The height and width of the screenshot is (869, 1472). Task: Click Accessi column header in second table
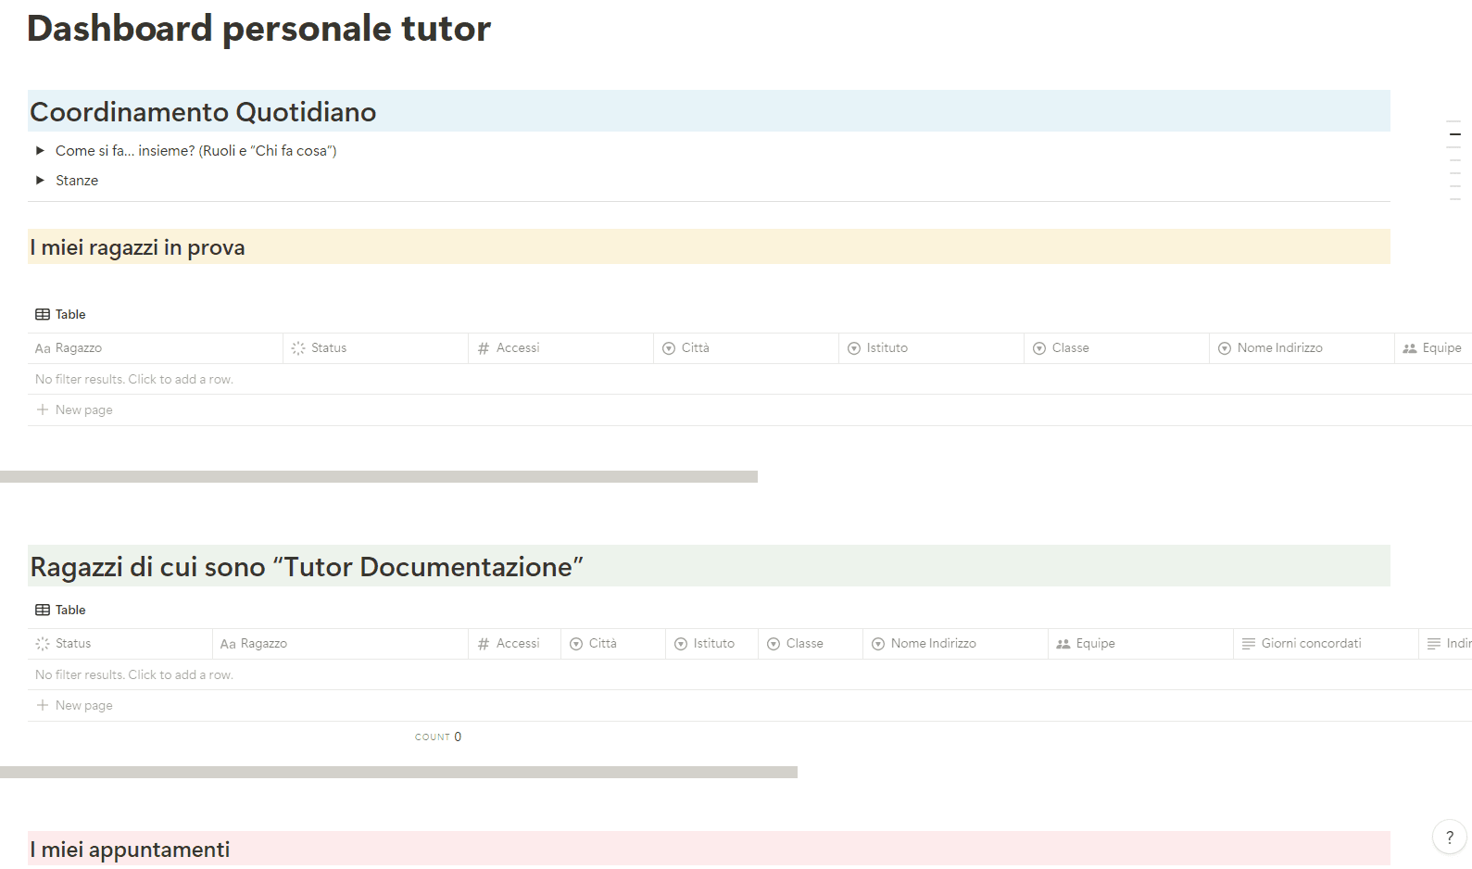[514, 644]
